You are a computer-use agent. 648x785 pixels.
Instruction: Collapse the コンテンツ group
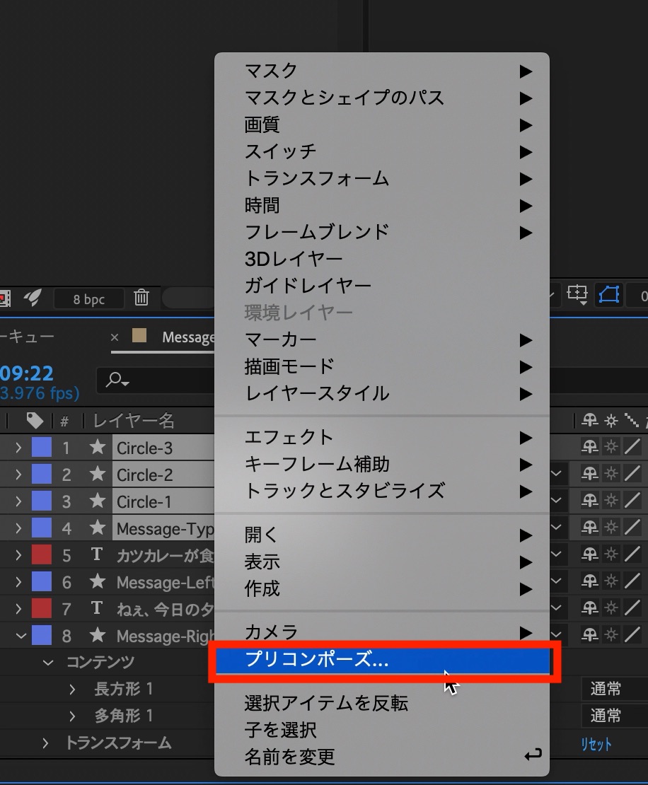pyautogui.click(x=48, y=663)
